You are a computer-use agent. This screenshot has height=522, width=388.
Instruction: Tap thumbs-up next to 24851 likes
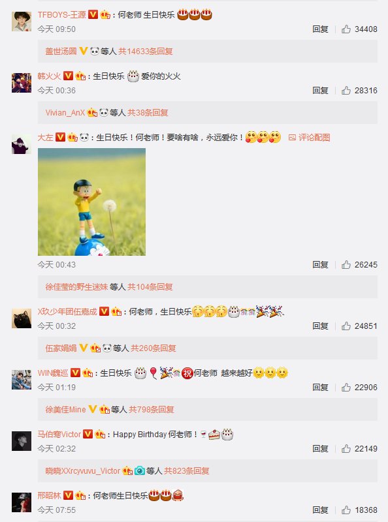tap(346, 326)
